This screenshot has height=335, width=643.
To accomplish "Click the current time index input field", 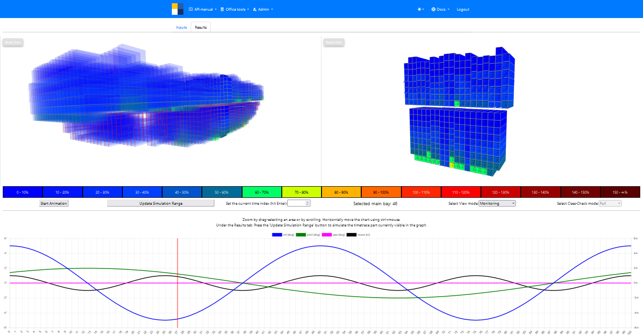I will click(297, 203).
